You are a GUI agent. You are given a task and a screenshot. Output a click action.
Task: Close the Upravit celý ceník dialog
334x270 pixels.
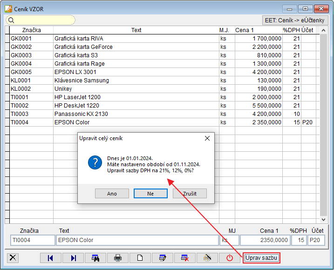(207, 138)
